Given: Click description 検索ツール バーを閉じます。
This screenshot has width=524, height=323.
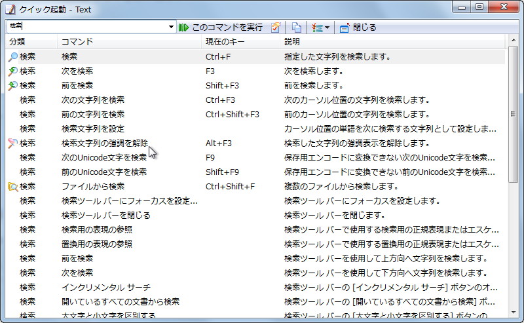Looking at the screenshot, I should (x=335, y=215).
